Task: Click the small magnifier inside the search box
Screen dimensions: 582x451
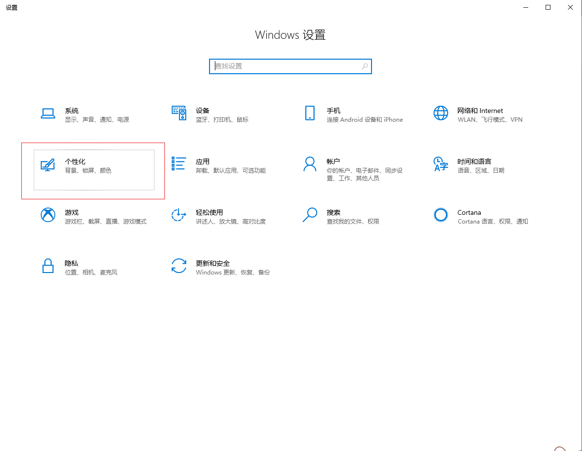Action: coord(364,66)
